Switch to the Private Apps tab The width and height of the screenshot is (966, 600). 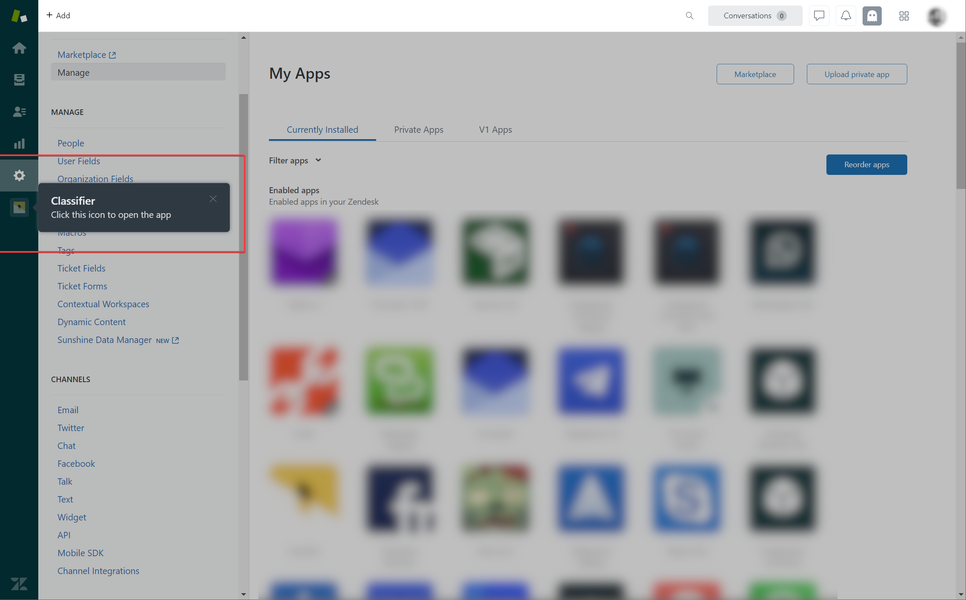point(418,129)
